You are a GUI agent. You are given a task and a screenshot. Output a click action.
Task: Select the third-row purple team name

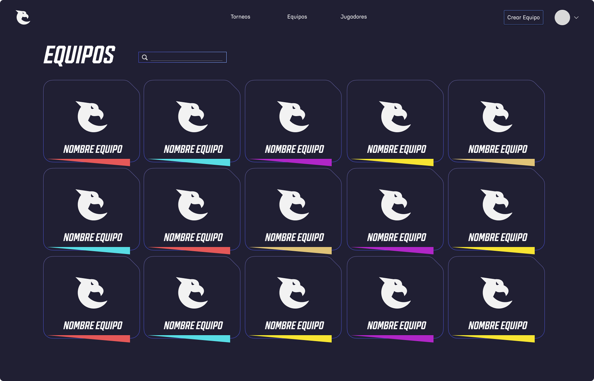[396, 325]
